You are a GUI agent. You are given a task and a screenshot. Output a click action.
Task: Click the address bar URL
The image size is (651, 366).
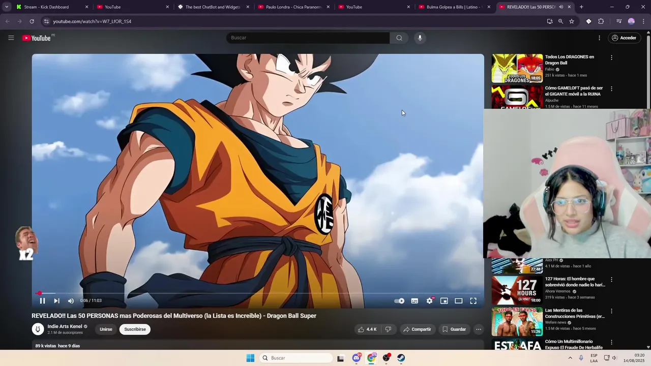point(92,21)
